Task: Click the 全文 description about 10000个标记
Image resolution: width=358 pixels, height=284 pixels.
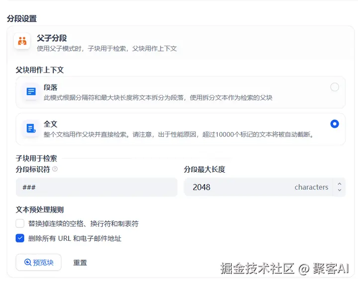Action: pyautogui.click(x=179, y=134)
